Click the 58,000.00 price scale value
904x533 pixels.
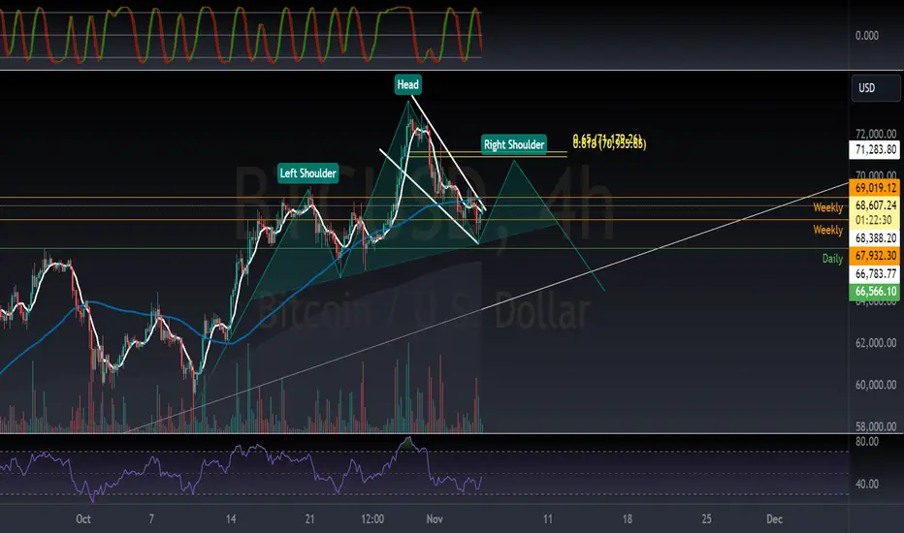pyautogui.click(x=876, y=427)
